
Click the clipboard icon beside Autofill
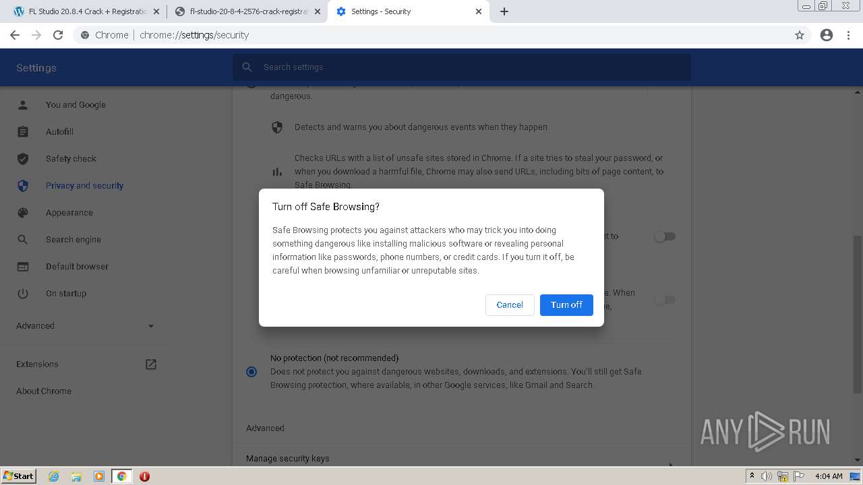(23, 132)
